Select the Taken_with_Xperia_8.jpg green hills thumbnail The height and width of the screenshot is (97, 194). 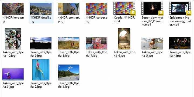(68, 43)
